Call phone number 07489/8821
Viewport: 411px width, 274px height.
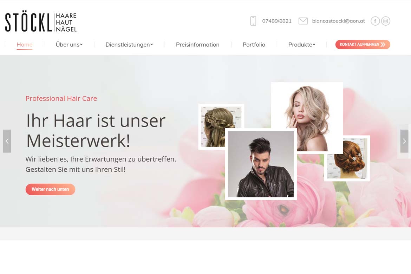[277, 21]
